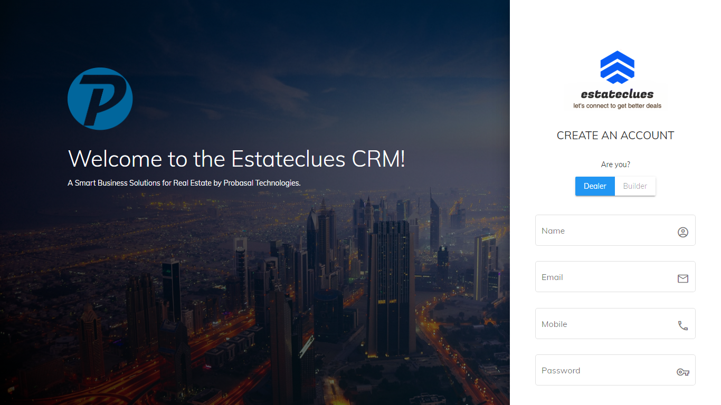Click the 'let's connect to get better deals' tagline
721x405 pixels.
tap(617, 106)
